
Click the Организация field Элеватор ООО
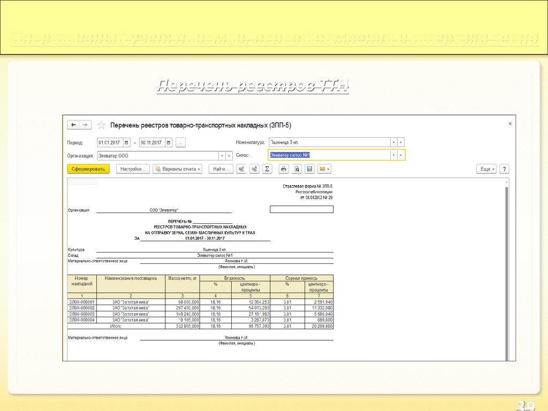tap(158, 156)
